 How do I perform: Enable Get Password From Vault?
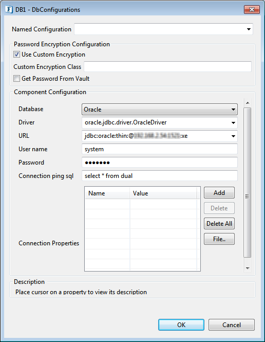[16, 78]
